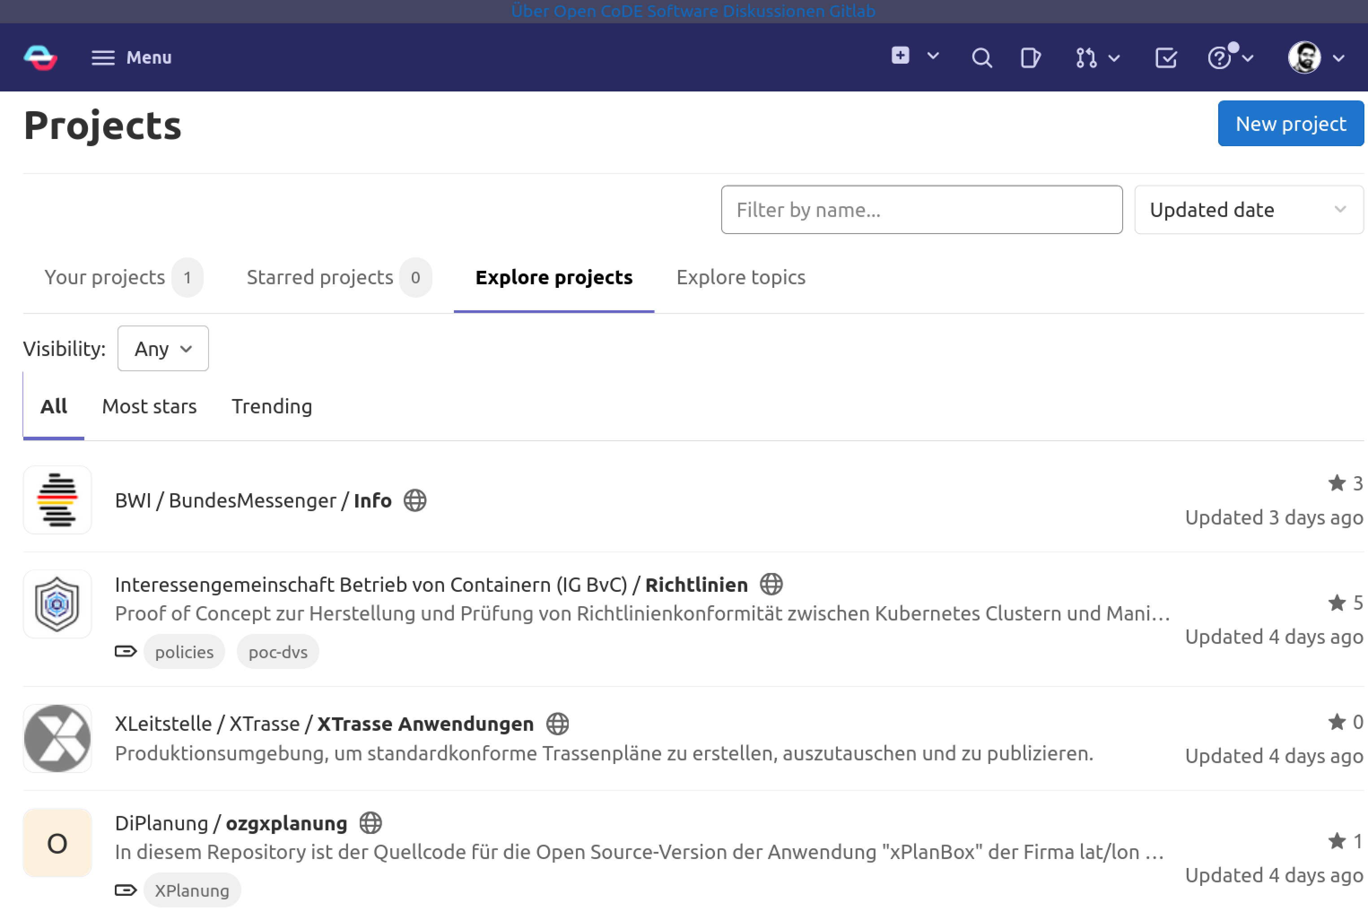Click the help question mark icon
The image size is (1368, 920).
(x=1220, y=57)
